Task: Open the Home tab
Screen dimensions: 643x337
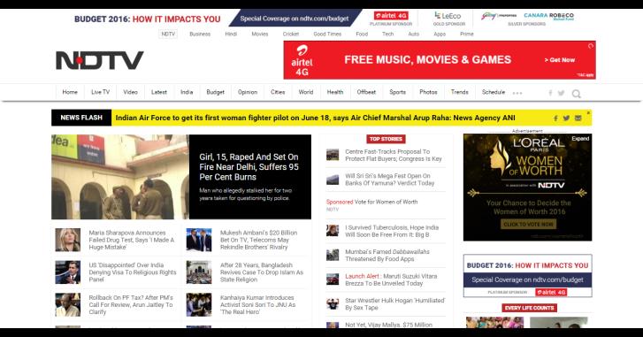Action: (70, 92)
